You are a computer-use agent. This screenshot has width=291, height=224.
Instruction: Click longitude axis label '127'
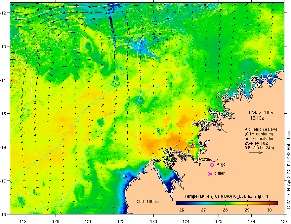point(284,221)
